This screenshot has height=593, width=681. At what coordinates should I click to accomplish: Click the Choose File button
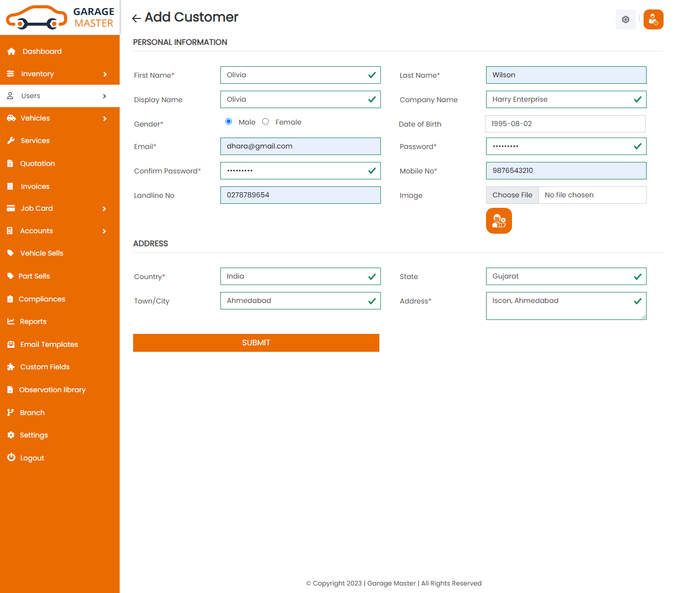click(512, 195)
